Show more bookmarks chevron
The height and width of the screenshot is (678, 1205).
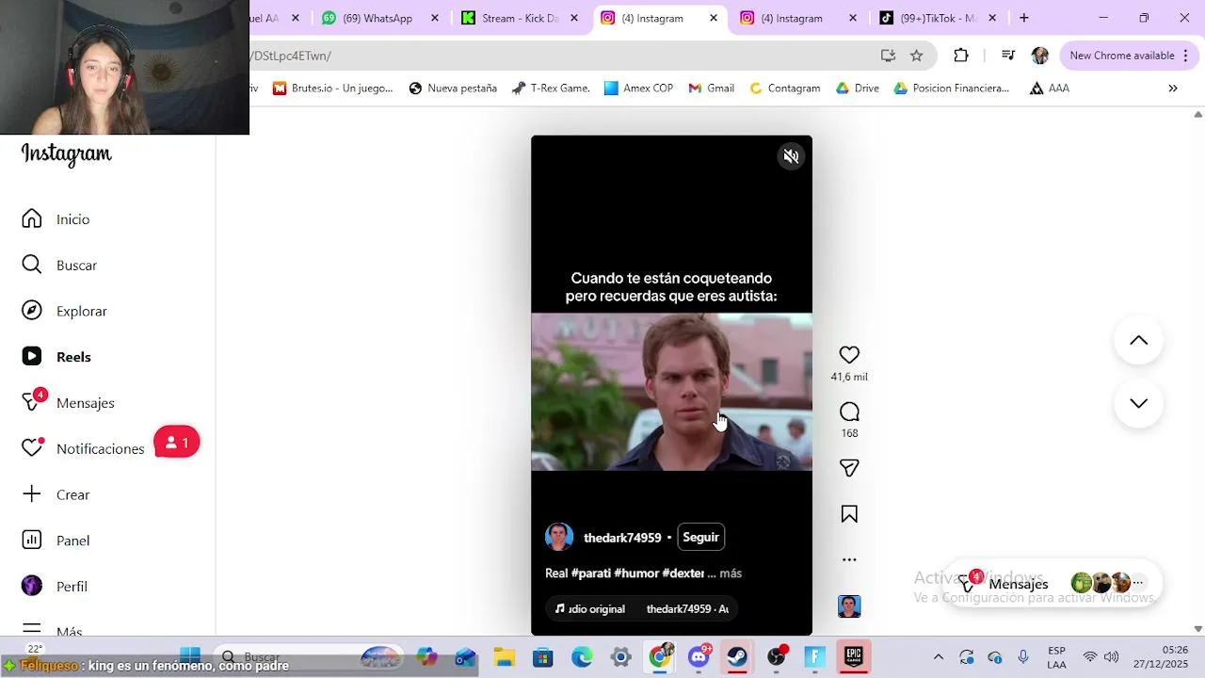[x=1173, y=89]
